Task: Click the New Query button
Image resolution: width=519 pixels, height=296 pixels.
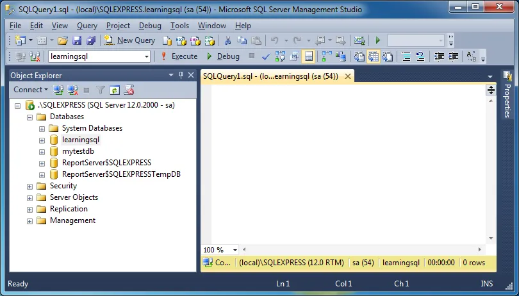Action: [x=129, y=40]
